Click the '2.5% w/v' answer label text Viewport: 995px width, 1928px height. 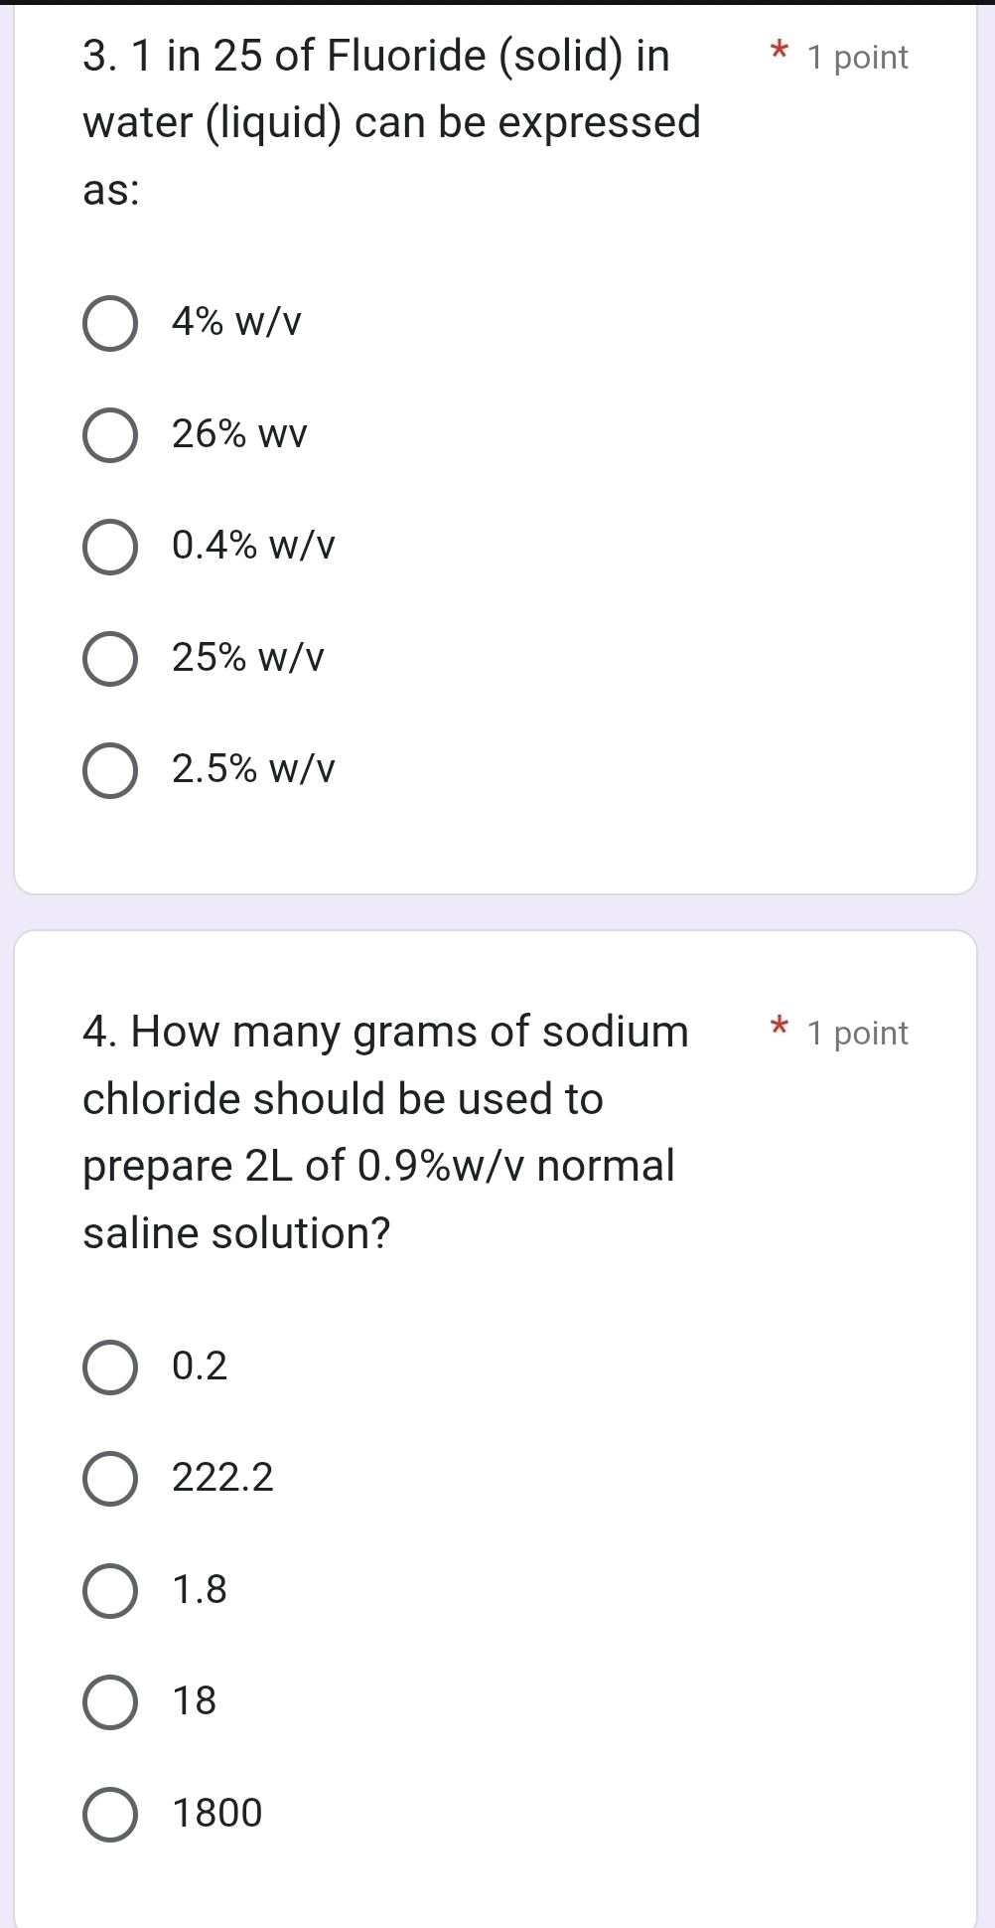tap(254, 769)
